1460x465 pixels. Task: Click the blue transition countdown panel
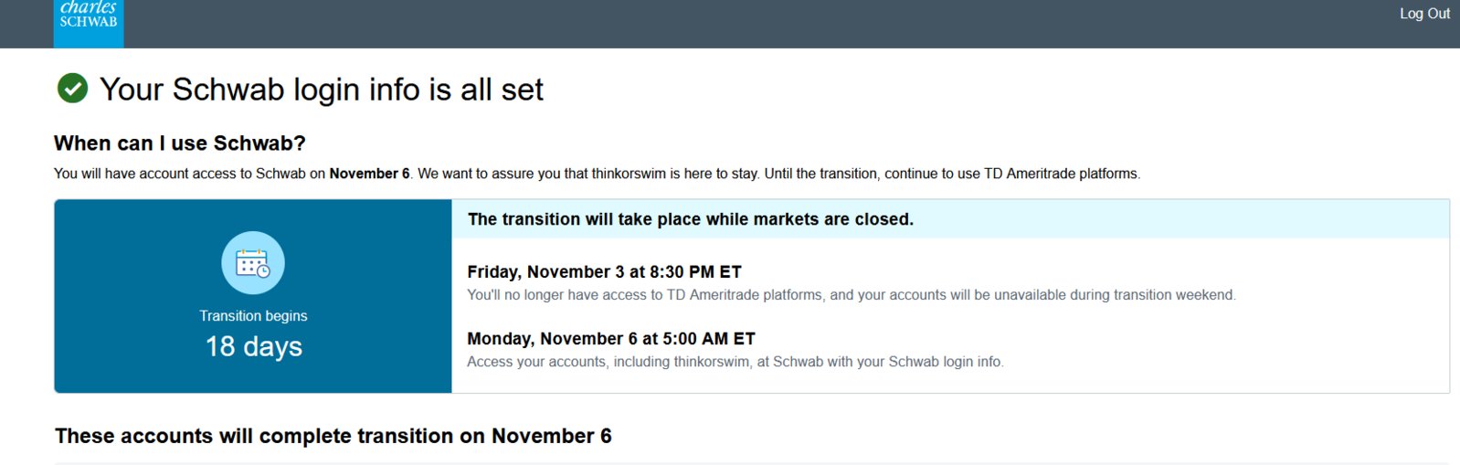pos(253,296)
